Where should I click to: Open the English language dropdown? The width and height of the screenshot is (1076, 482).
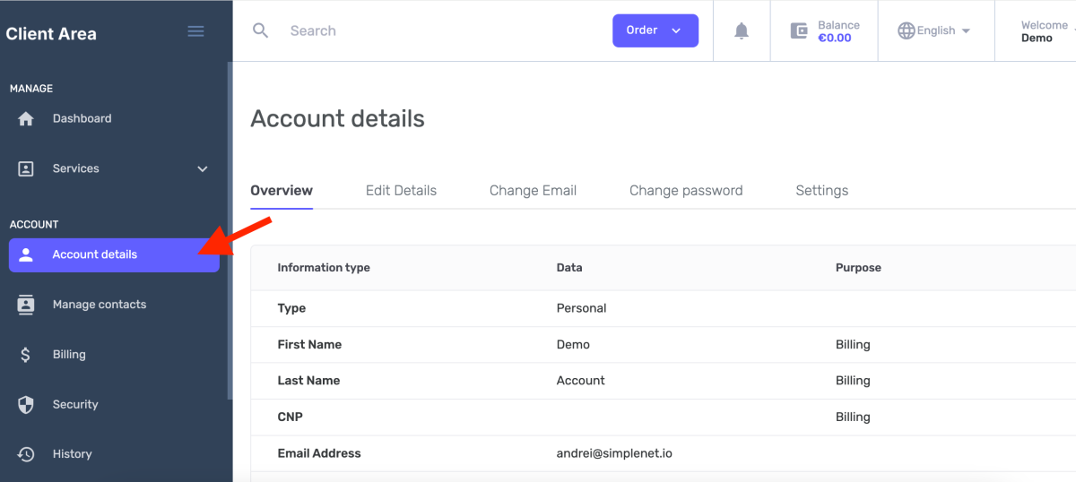(935, 30)
